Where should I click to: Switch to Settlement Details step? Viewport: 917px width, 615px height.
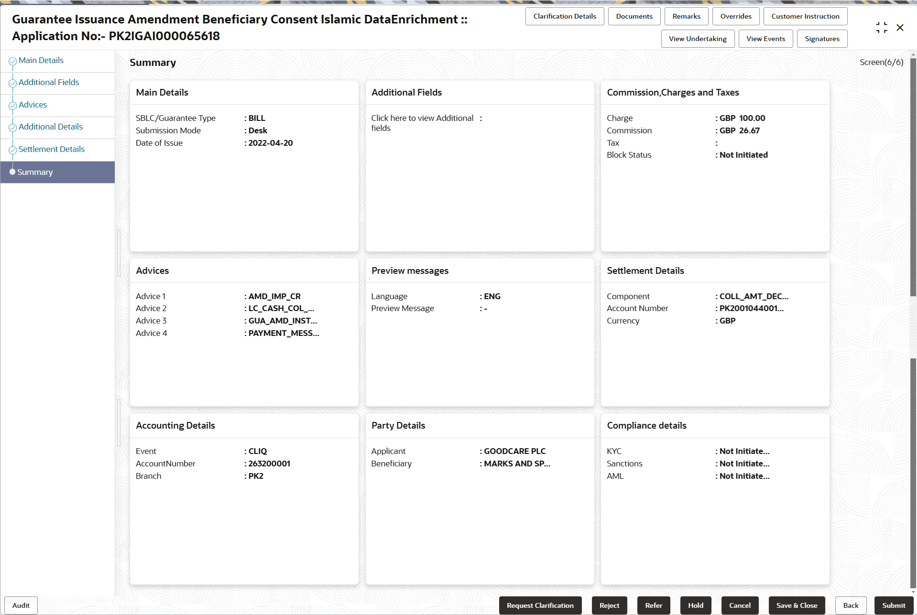(x=52, y=149)
